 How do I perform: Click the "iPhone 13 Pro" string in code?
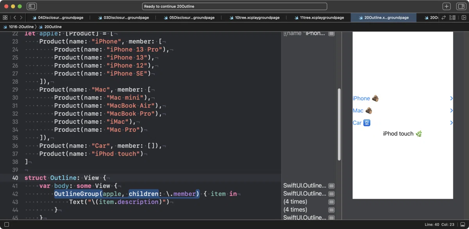[x=135, y=50]
